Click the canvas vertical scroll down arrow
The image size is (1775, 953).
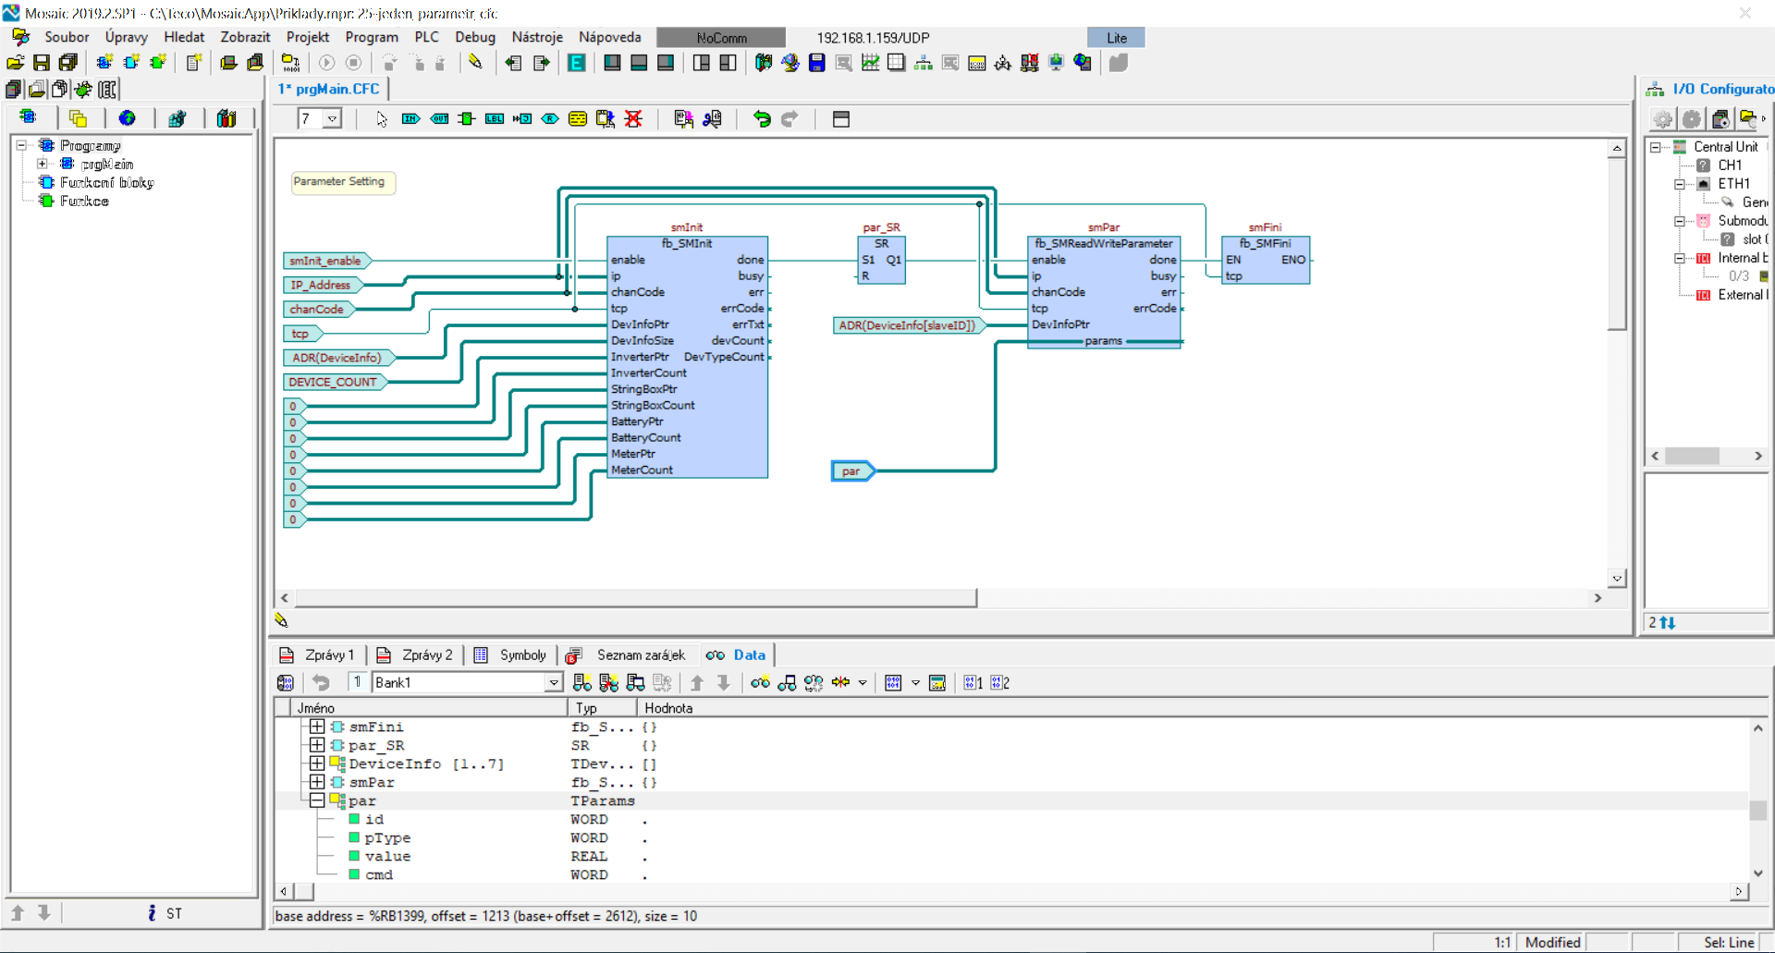coord(1617,579)
